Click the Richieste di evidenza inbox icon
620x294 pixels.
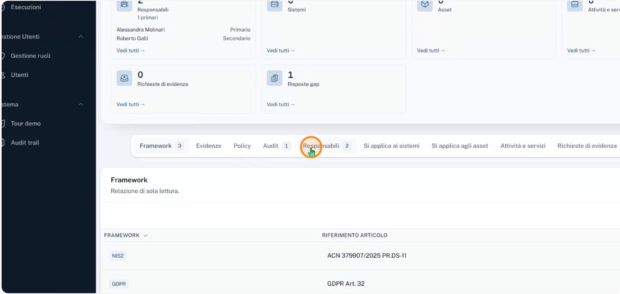click(124, 78)
